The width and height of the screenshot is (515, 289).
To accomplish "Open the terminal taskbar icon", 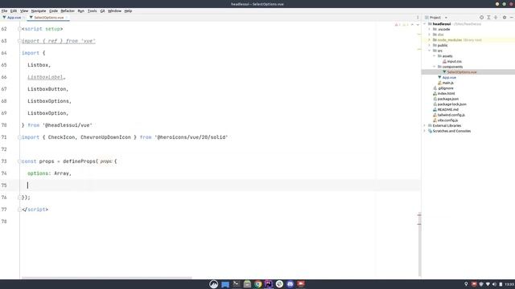I will click(x=236, y=284).
